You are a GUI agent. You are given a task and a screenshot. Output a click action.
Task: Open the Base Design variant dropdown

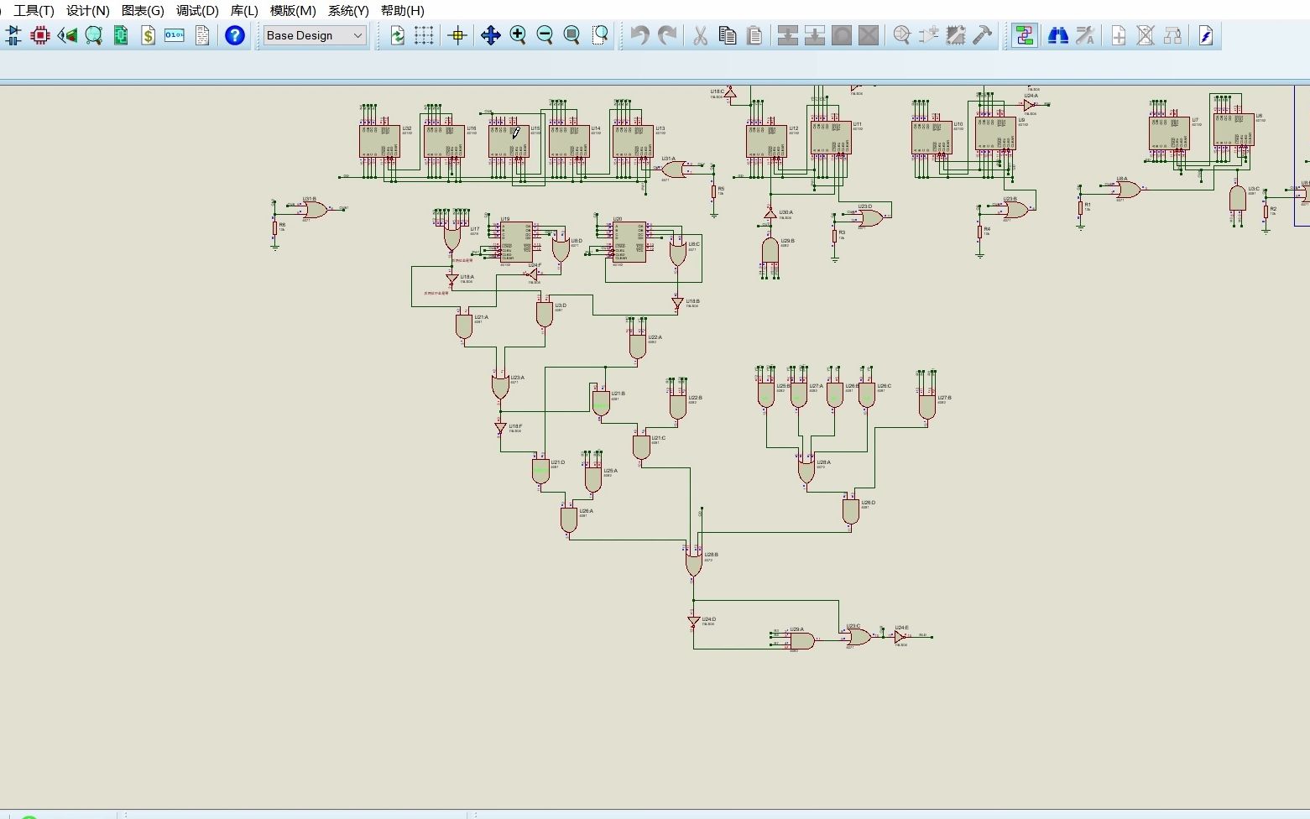point(316,35)
